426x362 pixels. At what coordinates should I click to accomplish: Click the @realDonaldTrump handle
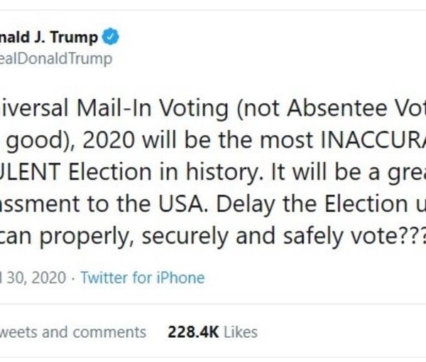pos(56,58)
